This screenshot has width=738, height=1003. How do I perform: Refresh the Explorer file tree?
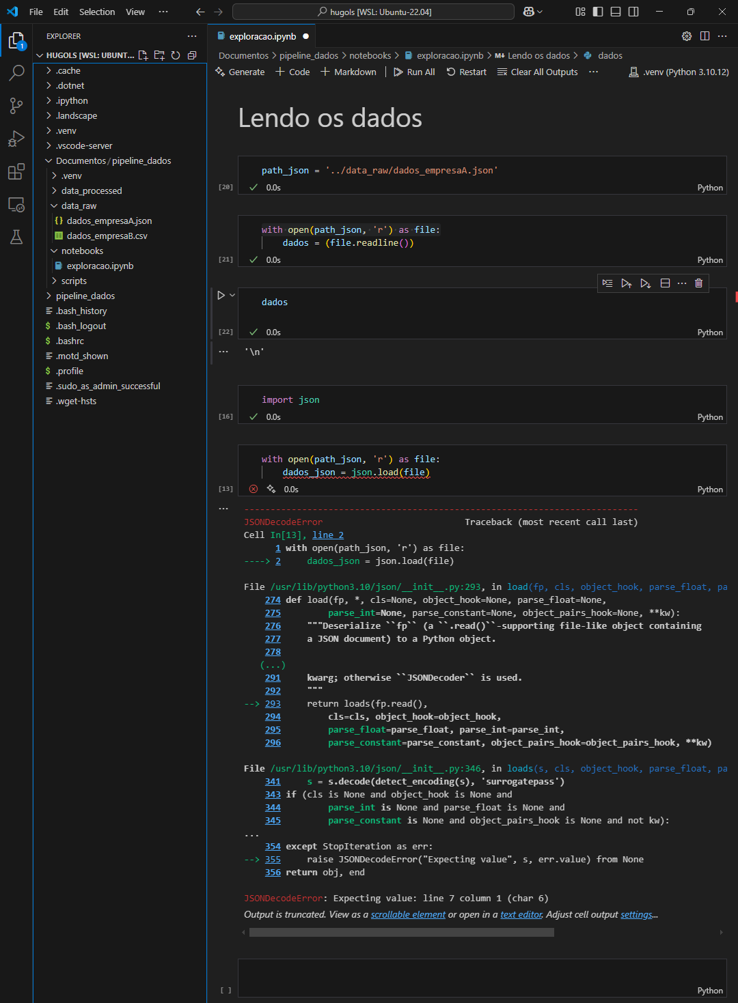click(176, 55)
